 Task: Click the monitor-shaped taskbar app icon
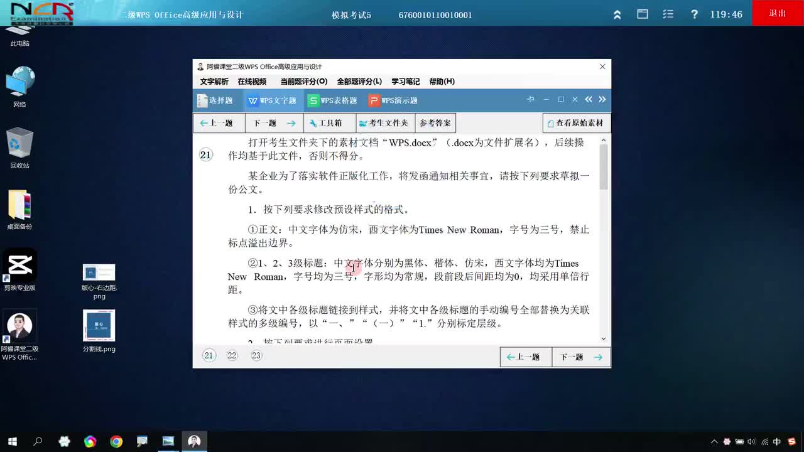tap(142, 441)
